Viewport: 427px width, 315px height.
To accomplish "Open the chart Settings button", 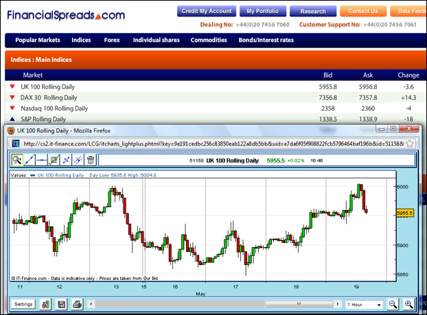I will pos(23,304).
